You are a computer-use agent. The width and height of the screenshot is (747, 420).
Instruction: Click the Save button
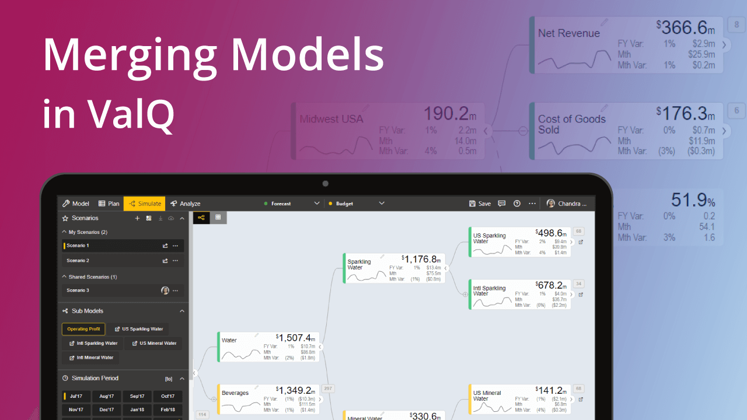[x=480, y=204]
